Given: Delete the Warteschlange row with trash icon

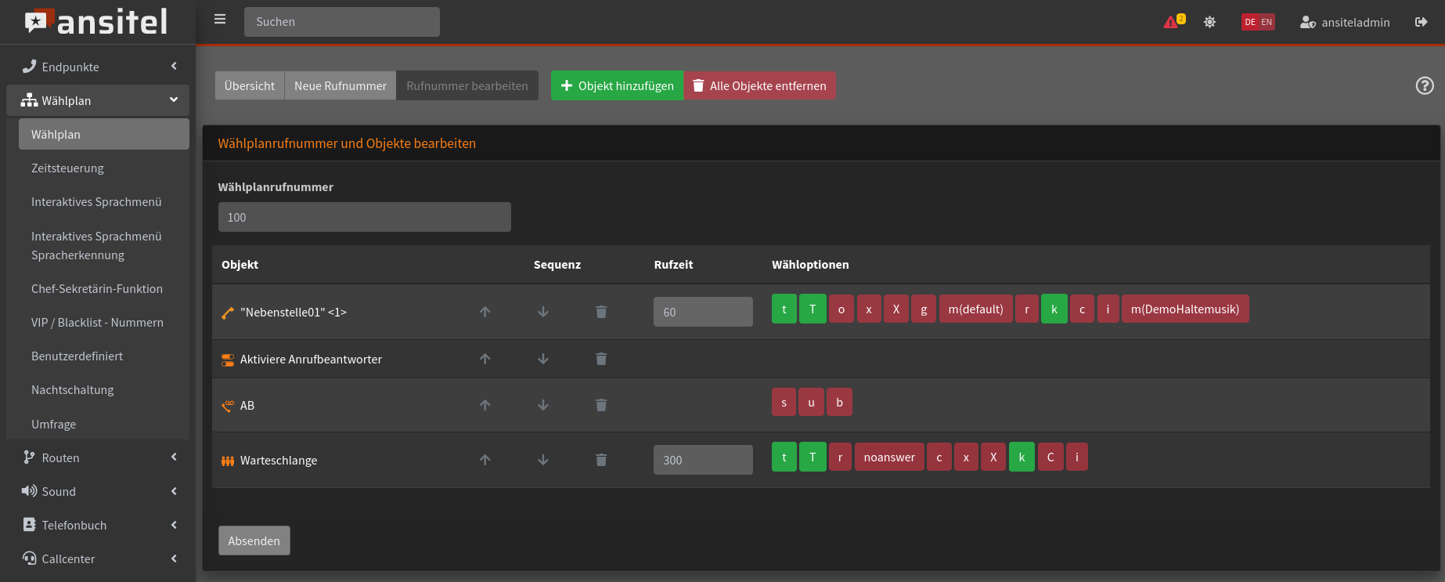Looking at the screenshot, I should (x=601, y=460).
